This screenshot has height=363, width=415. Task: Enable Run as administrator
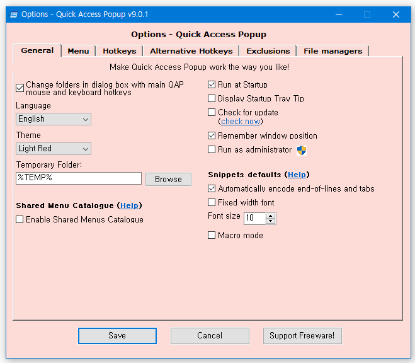(x=212, y=149)
